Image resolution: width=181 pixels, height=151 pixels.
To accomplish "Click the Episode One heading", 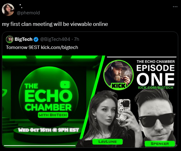I will click(x=155, y=75).
